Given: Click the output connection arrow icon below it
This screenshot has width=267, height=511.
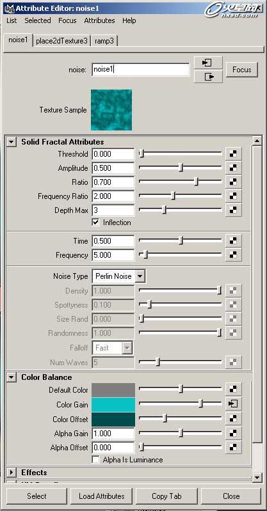Looking at the screenshot, I should [x=208, y=77].
